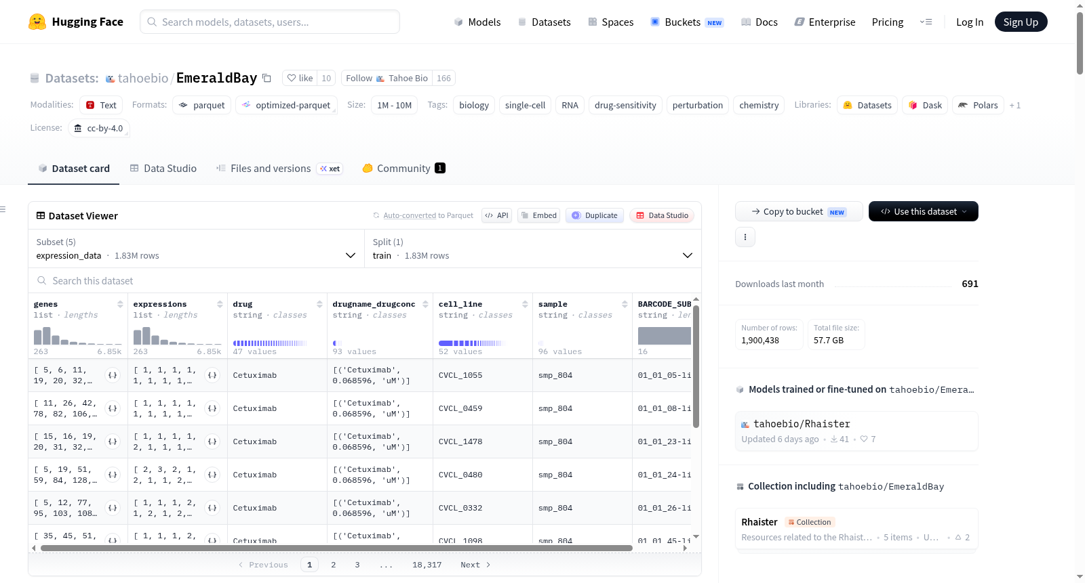The image size is (1085, 583).
Task: Open the Use this dataset dropdown
Action: [x=923, y=211]
